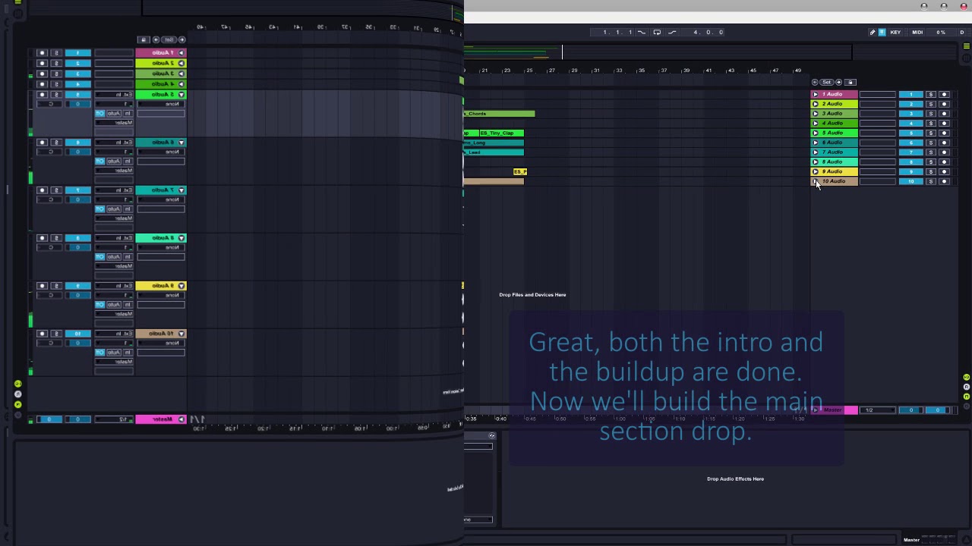
Task: Unfold the 2 Audio track in right panel
Action: click(816, 104)
